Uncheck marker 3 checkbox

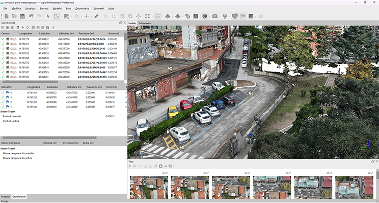pos(3,97)
